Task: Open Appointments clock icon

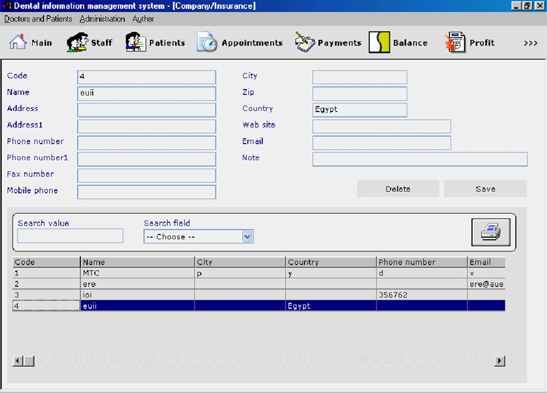Action: (x=207, y=43)
